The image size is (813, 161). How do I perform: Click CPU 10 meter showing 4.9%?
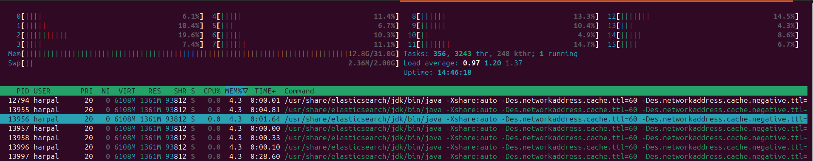pos(503,35)
